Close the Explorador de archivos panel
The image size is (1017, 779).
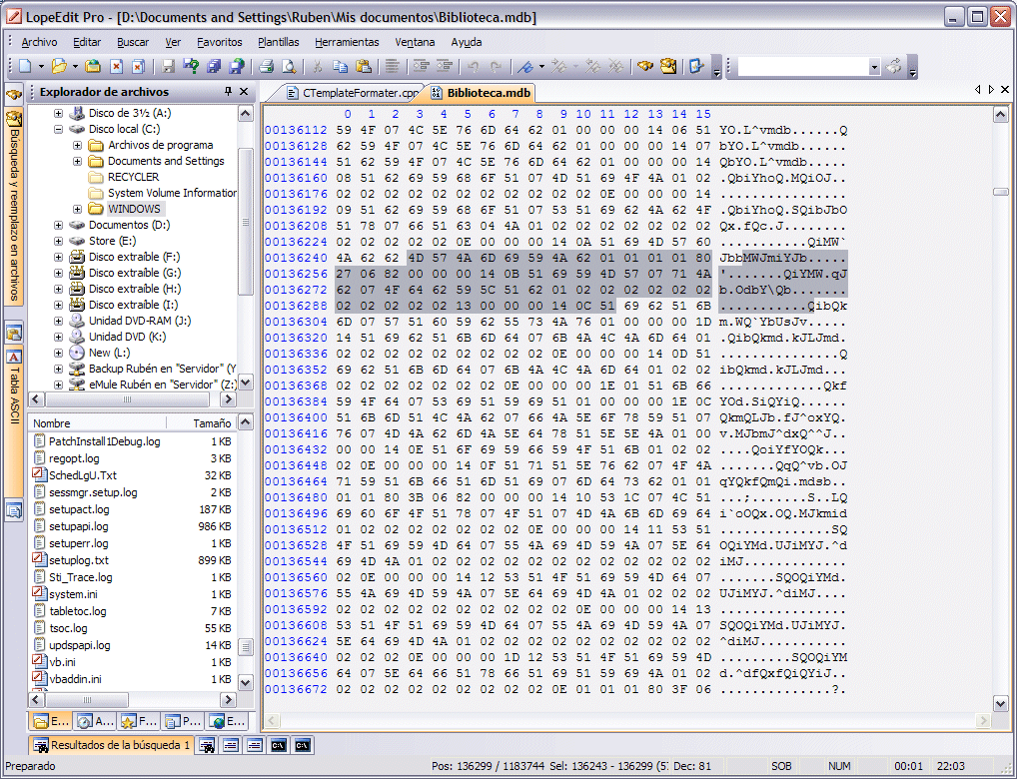[x=244, y=92]
